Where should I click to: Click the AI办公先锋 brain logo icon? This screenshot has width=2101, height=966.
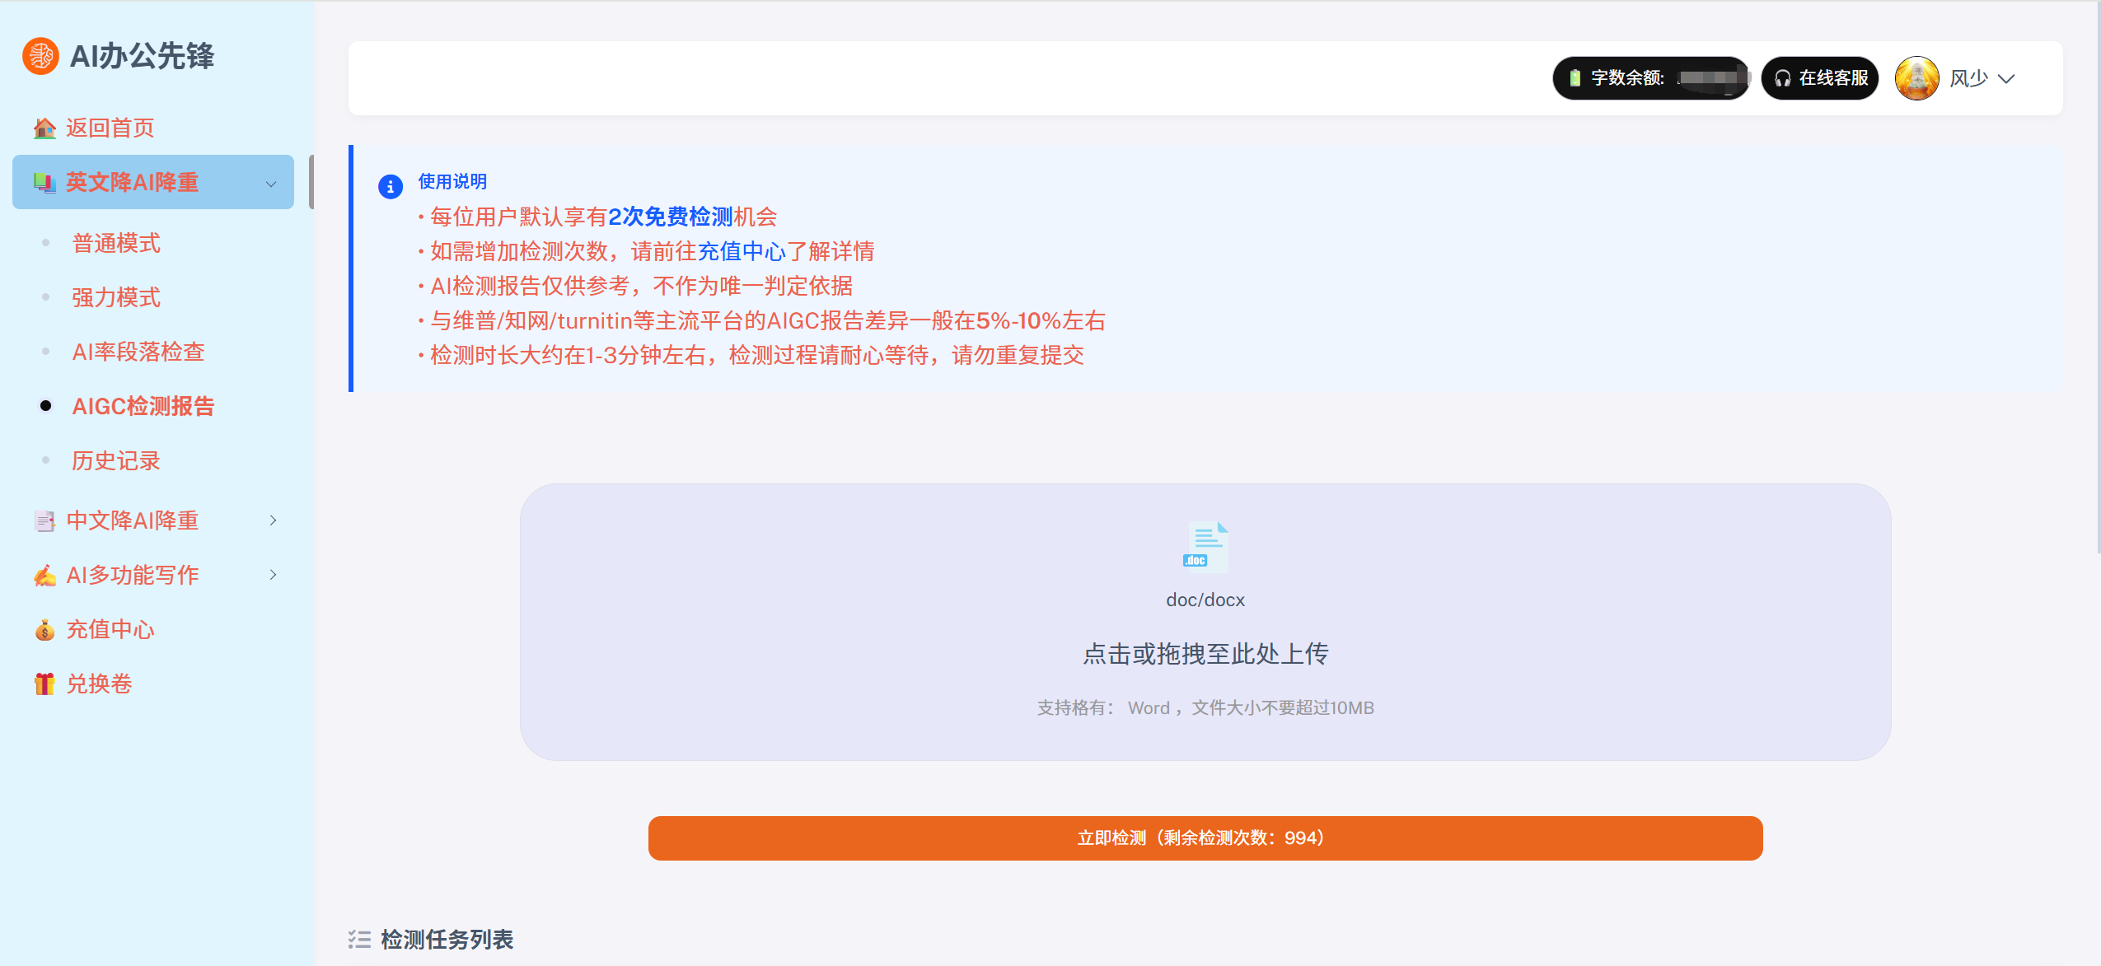pyautogui.click(x=40, y=56)
